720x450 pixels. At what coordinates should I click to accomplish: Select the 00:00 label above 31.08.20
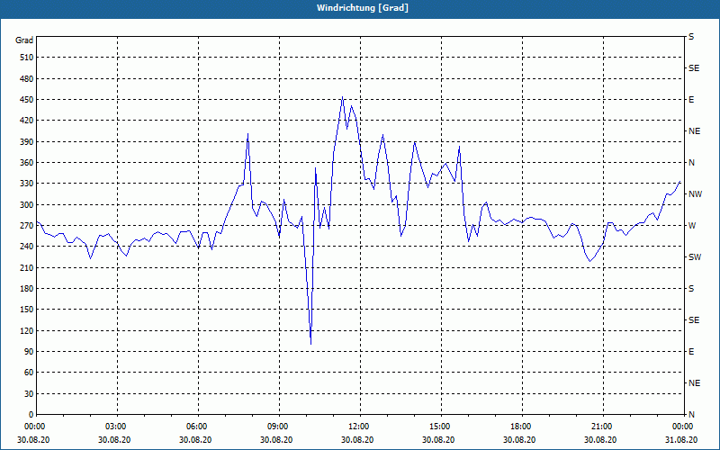point(681,427)
